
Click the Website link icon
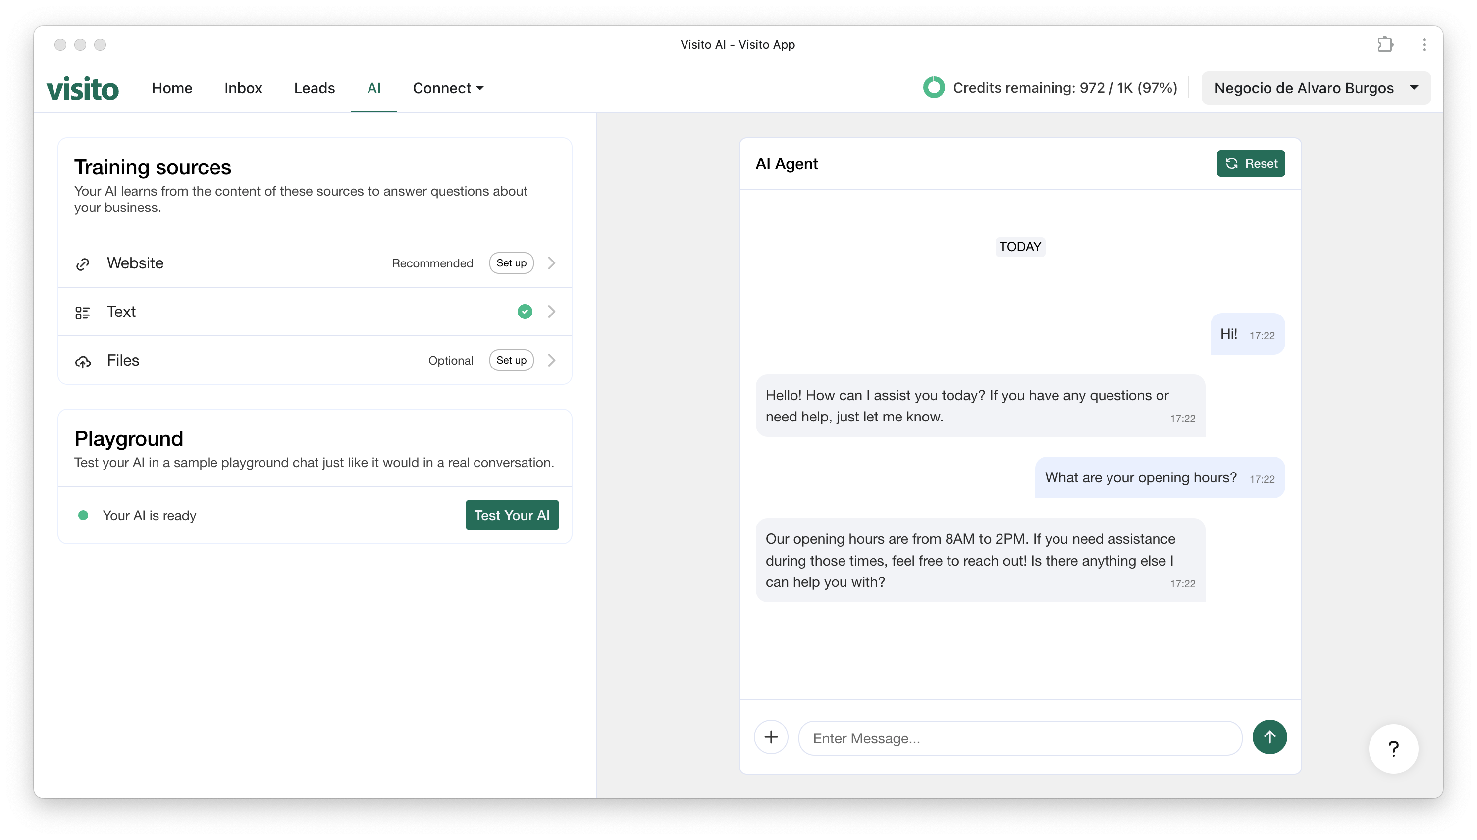[83, 263]
